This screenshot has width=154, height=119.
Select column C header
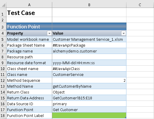click(140, 5)
